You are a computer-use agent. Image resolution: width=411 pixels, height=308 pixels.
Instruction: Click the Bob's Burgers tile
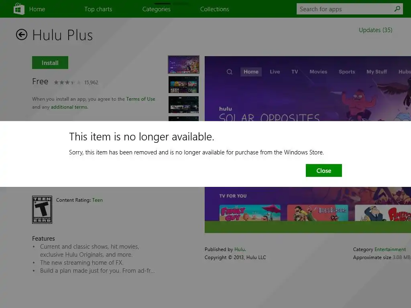tap(317, 213)
